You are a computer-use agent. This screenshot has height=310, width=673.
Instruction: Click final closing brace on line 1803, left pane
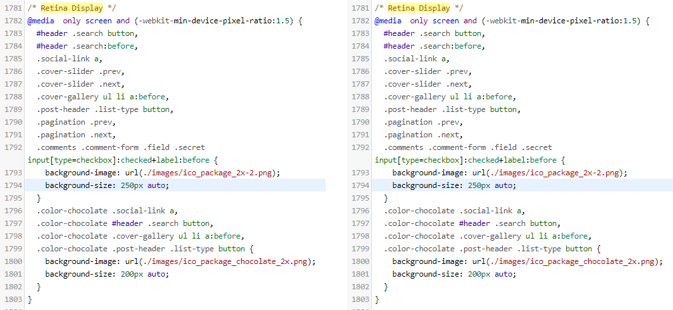coord(29,299)
